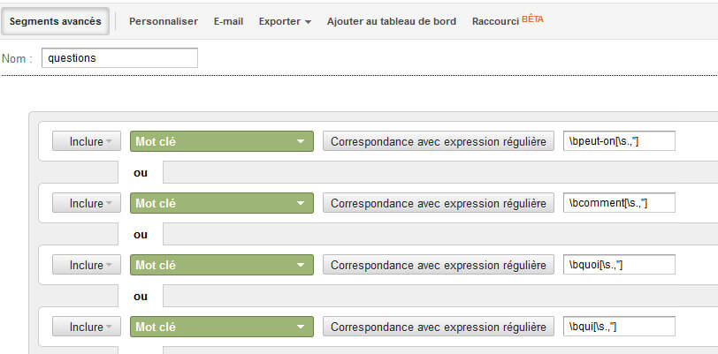Select Ajouter au tableau de bord
Image resolution: width=718 pixels, height=354 pixels.
[x=392, y=21]
